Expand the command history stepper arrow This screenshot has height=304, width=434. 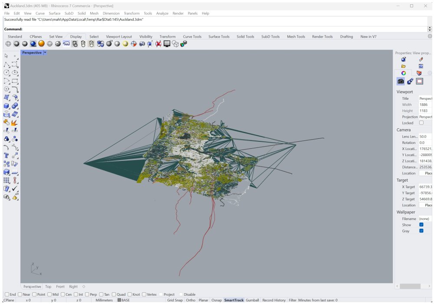tap(430, 29)
